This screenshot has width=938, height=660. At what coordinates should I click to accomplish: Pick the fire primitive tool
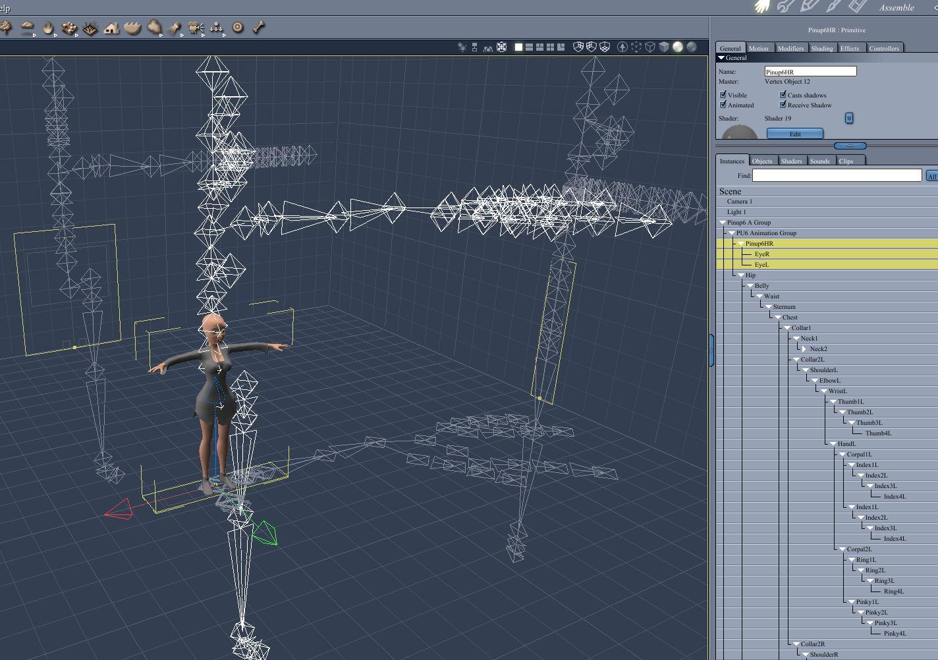(x=48, y=28)
